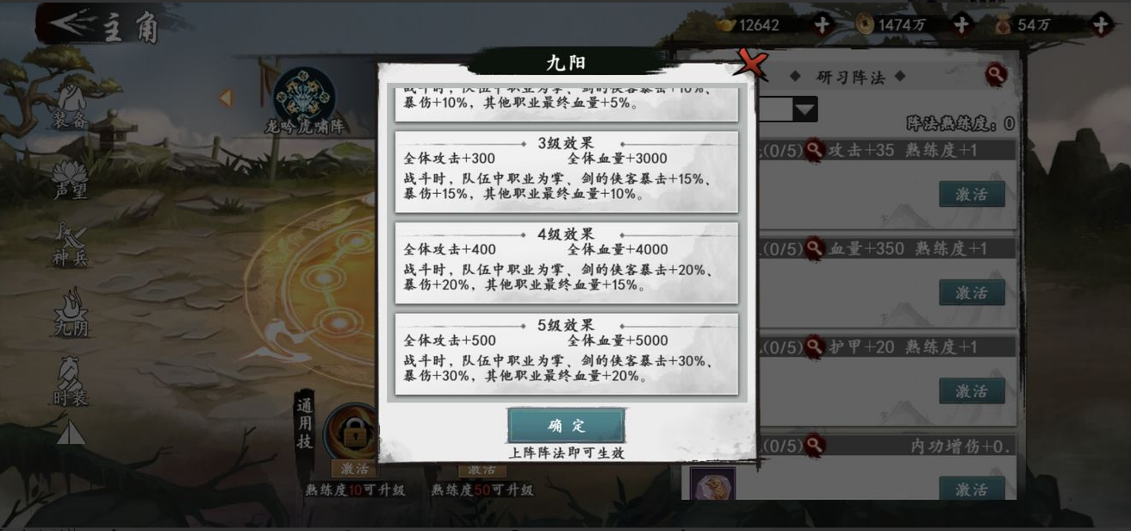Open the 九阴 flame icon

pos(71,314)
